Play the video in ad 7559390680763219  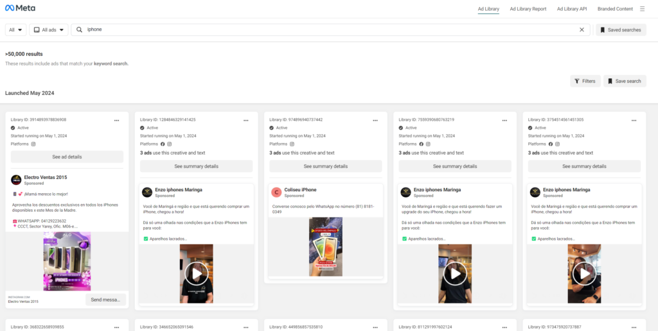pos(455,274)
